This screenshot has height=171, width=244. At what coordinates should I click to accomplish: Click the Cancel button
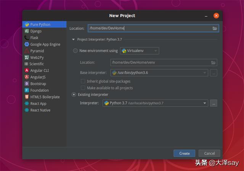pos(209,153)
